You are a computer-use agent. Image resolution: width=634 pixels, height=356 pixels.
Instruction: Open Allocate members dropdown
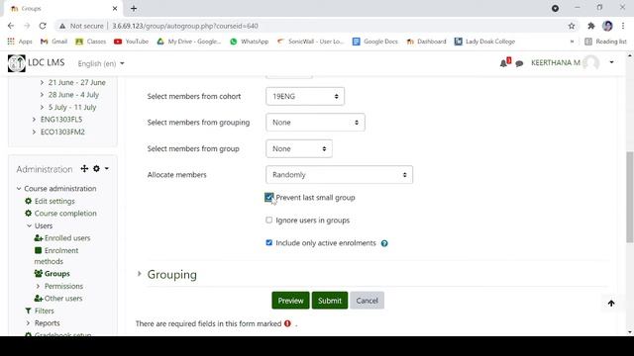339,175
